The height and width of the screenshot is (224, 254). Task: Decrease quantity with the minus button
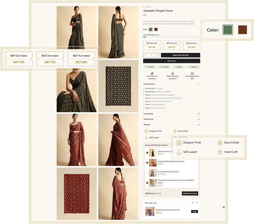tap(146, 55)
